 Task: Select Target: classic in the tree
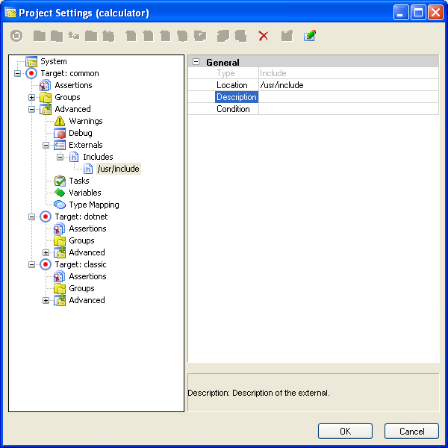point(80,264)
